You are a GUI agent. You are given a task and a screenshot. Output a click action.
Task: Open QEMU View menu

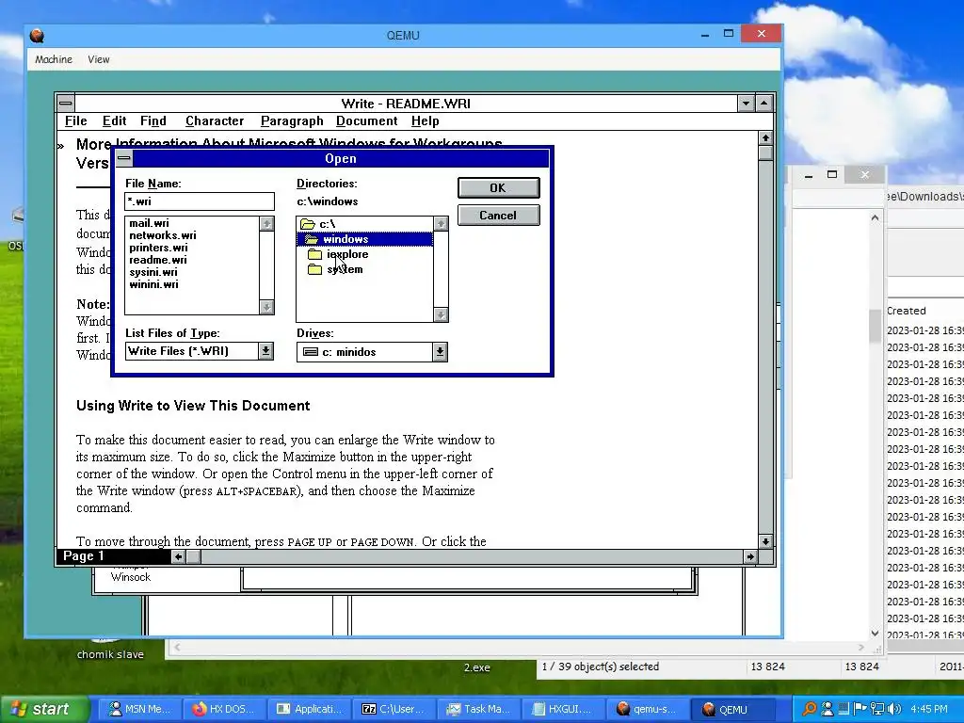(98, 59)
